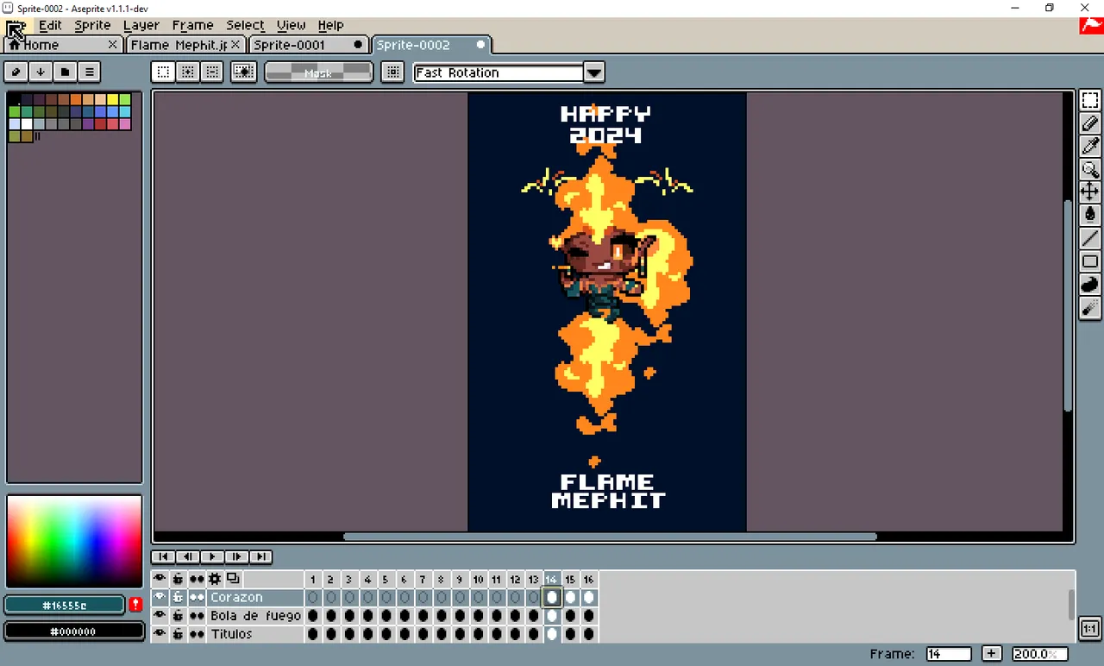Choose subtract from selection mode icon
This screenshot has height=666, width=1104.
click(211, 72)
